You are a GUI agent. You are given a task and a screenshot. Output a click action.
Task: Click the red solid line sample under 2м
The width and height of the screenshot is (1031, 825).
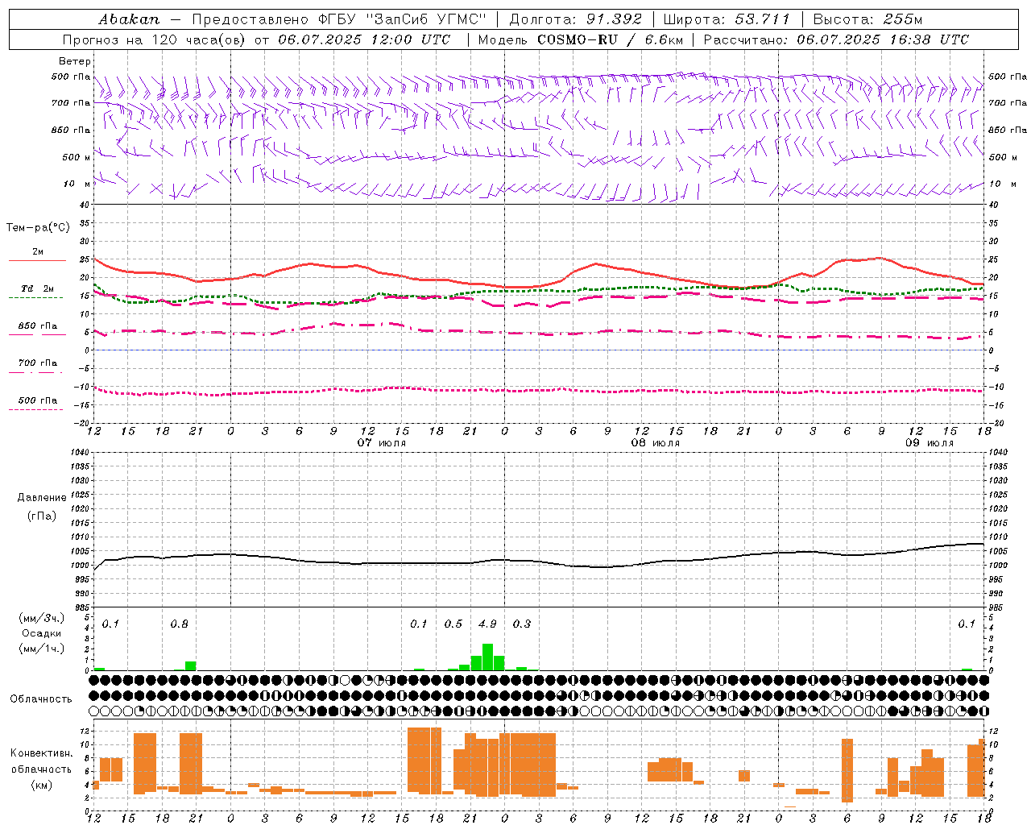pos(37,261)
